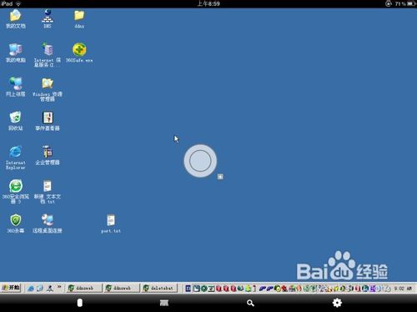Select the ddns folder on the desktop

(x=79, y=18)
